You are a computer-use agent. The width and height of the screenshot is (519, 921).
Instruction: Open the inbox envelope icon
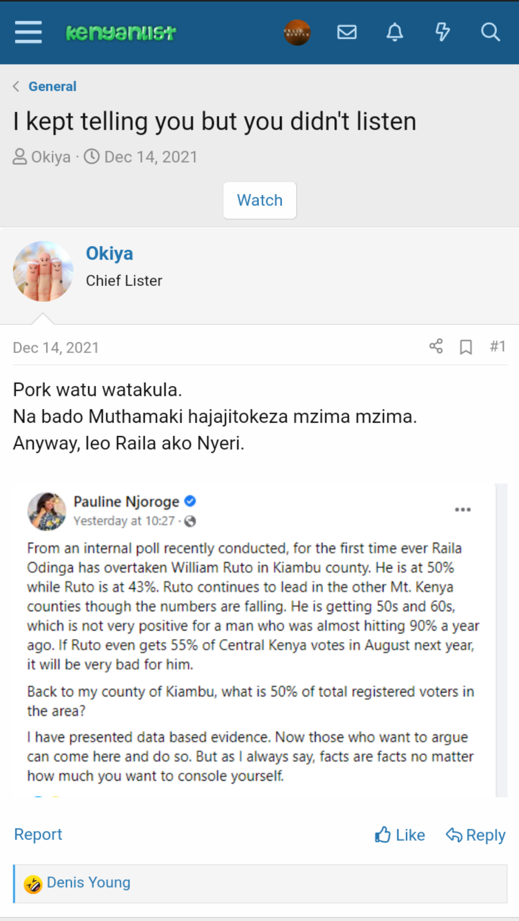point(347,32)
